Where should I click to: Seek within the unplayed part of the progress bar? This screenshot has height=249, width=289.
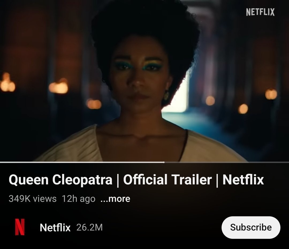tap(226, 162)
